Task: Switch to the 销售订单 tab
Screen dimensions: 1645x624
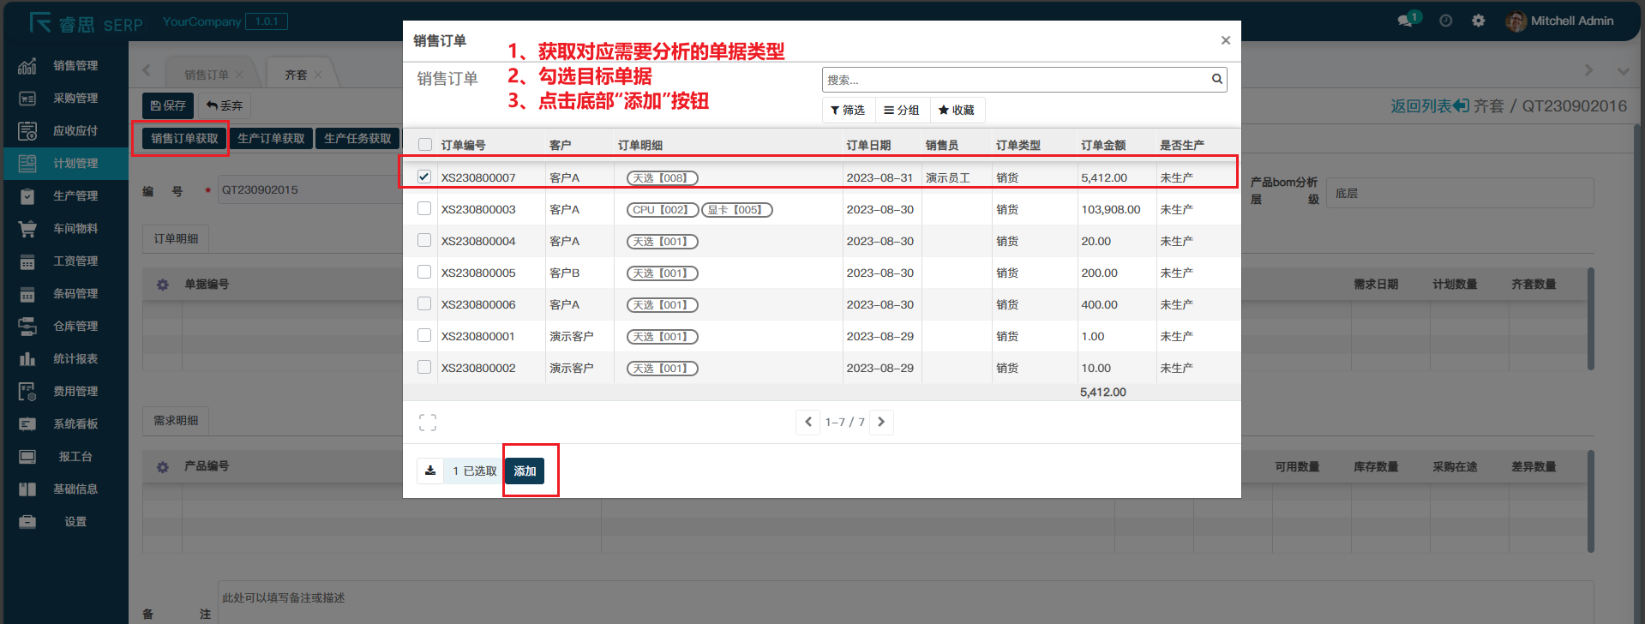Action: pos(207,75)
